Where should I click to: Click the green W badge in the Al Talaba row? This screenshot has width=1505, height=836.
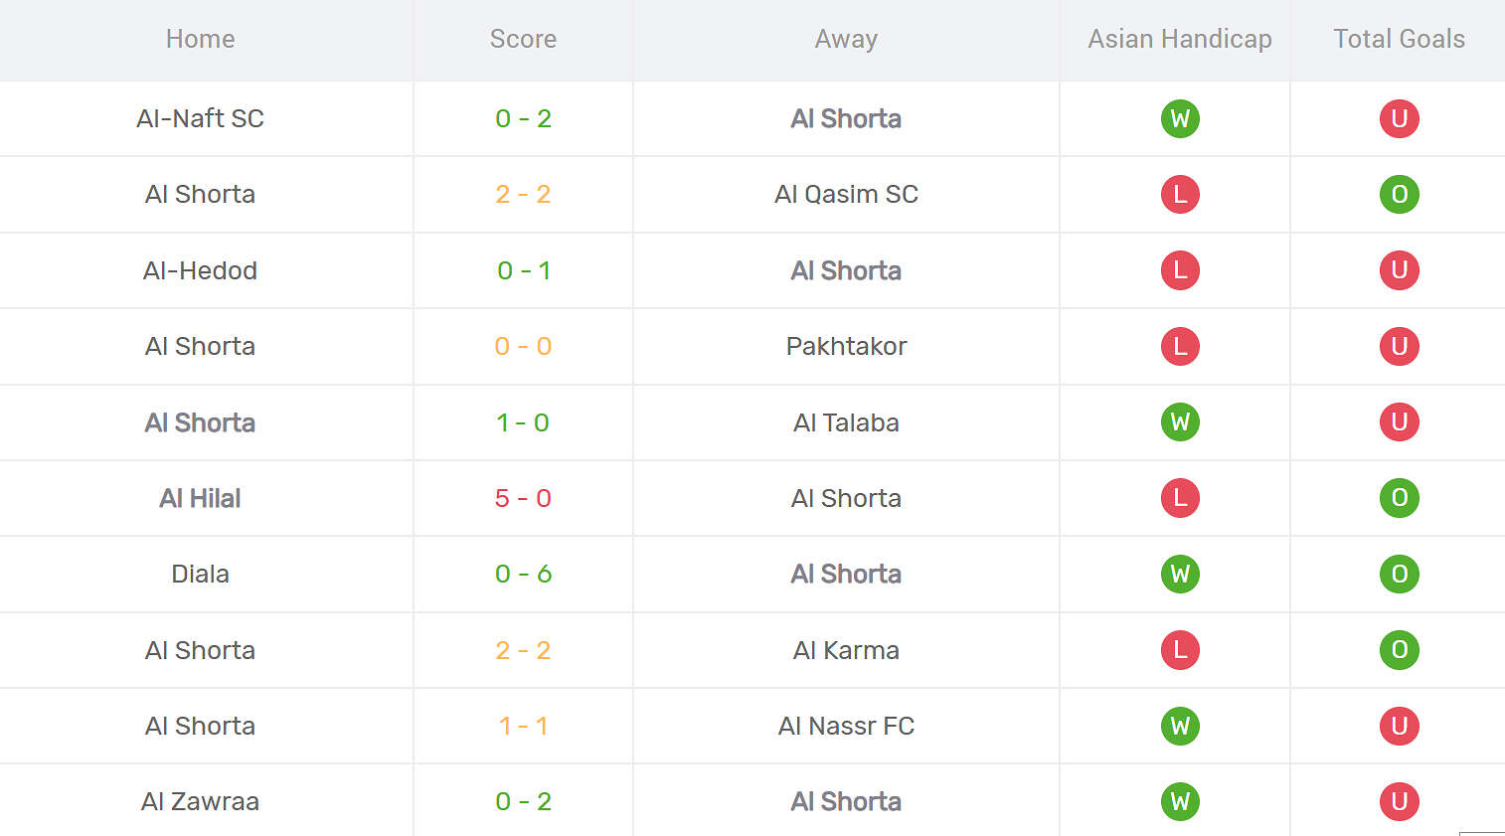(1180, 421)
